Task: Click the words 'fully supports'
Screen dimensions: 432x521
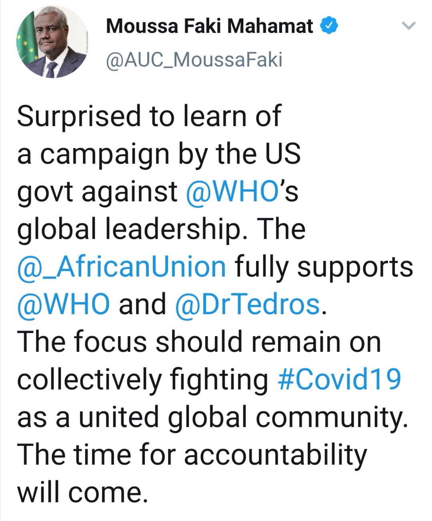Action: (x=324, y=267)
